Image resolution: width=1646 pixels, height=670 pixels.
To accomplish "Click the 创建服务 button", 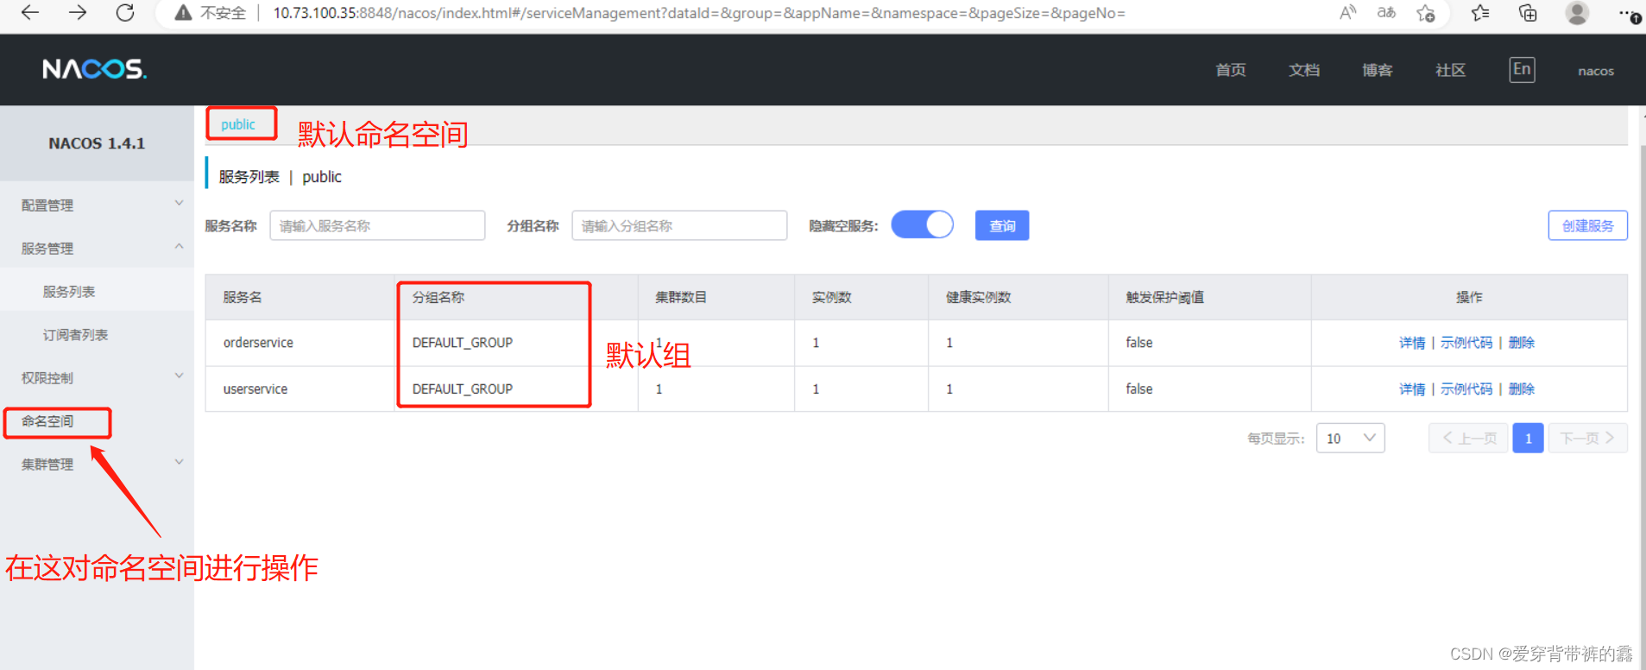I will [x=1587, y=225].
